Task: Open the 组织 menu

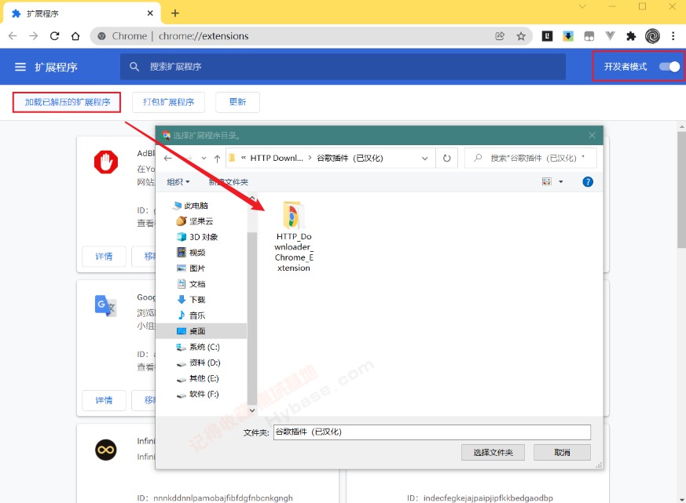Action: 178,182
